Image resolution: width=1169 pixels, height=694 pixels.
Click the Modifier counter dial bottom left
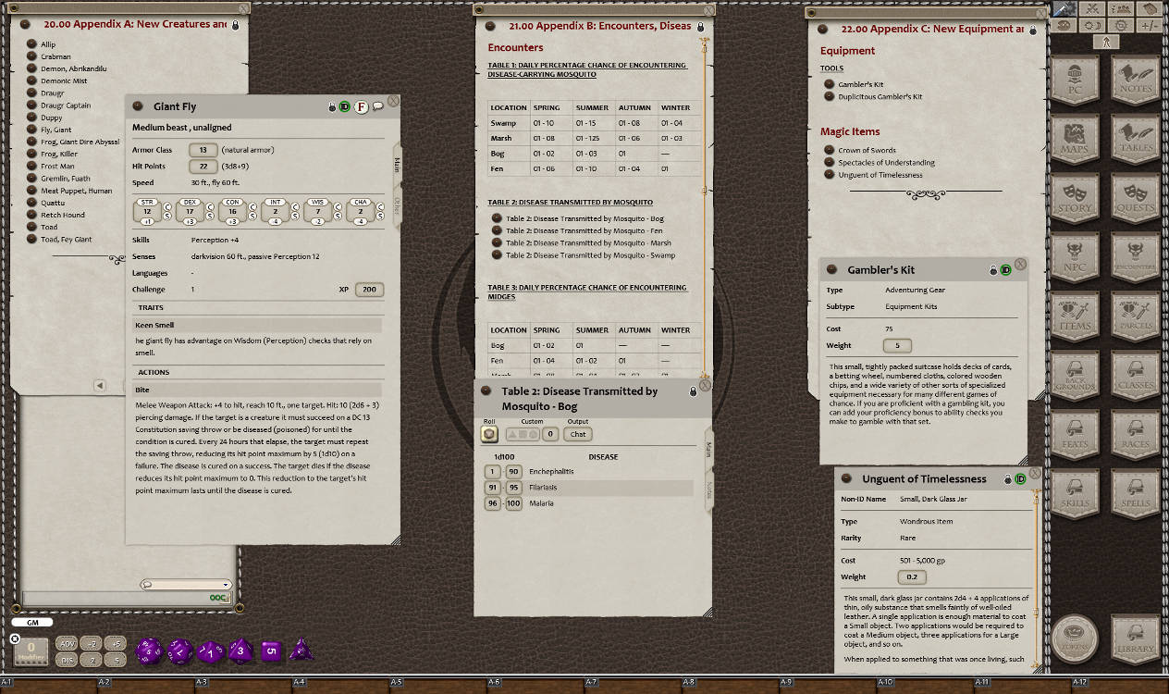pyautogui.click(x=31, y=651)
